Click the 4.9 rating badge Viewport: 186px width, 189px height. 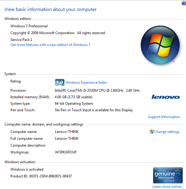click(x=60, y=82)
